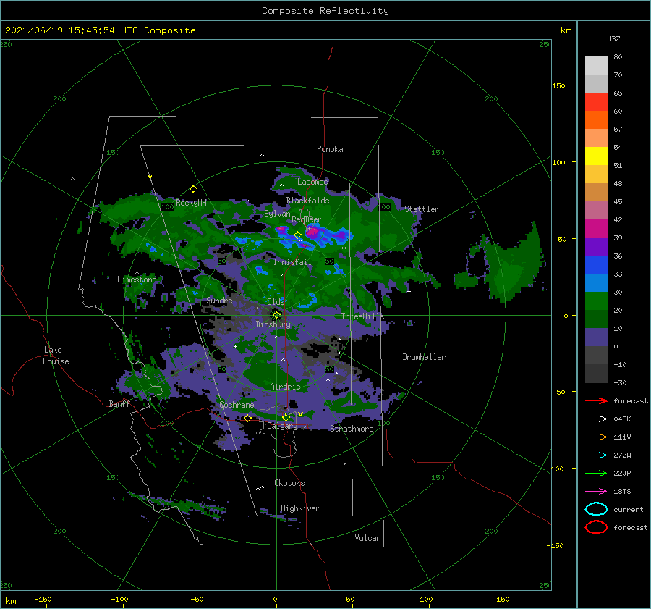This screenshot has width=651, height=609.
Task: Pick the bright green 20-30 dBZ swatch
Action: [596, 301]
